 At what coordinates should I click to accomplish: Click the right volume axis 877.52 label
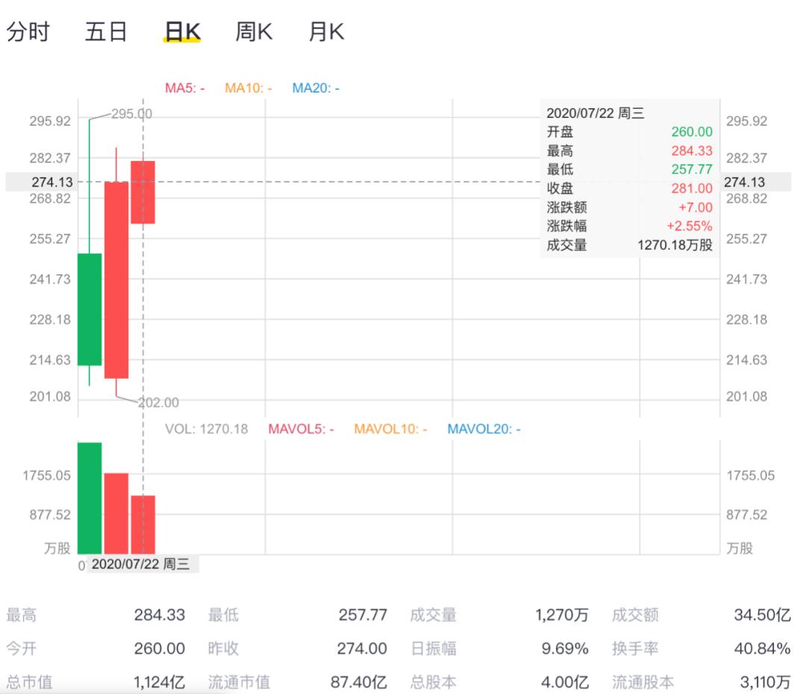[746, 514]
